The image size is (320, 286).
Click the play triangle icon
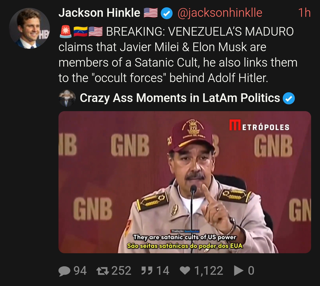pos(239,271)
